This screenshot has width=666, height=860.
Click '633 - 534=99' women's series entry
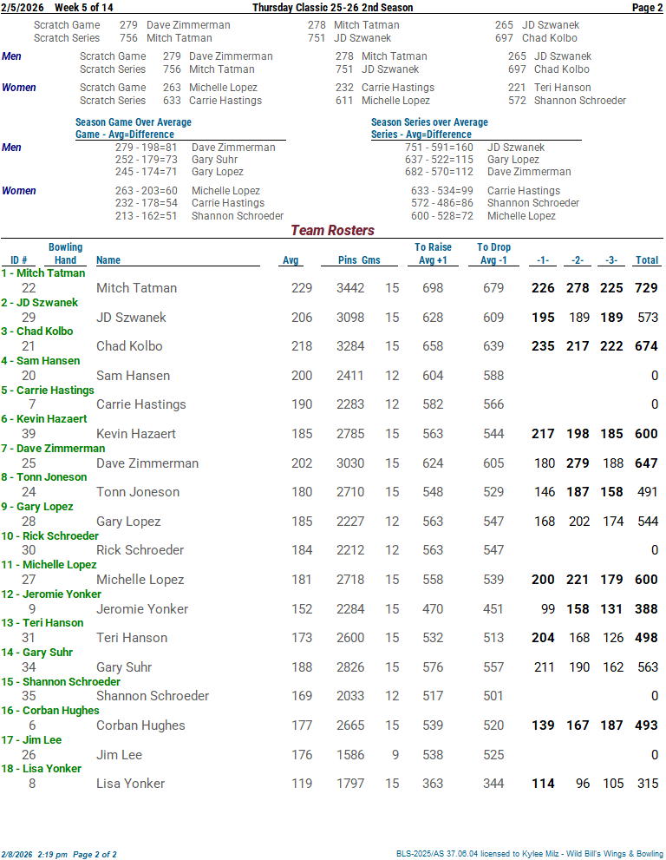click(441, 191)
